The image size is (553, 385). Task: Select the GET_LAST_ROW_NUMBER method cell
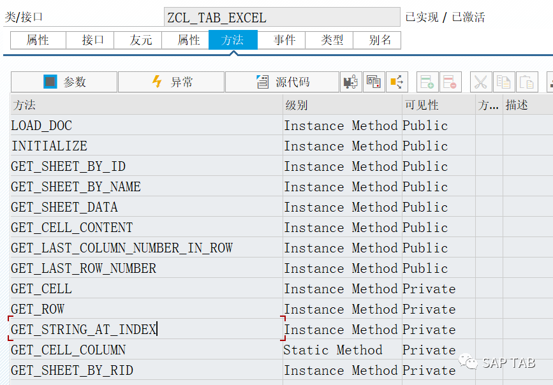tap(147, 268)
